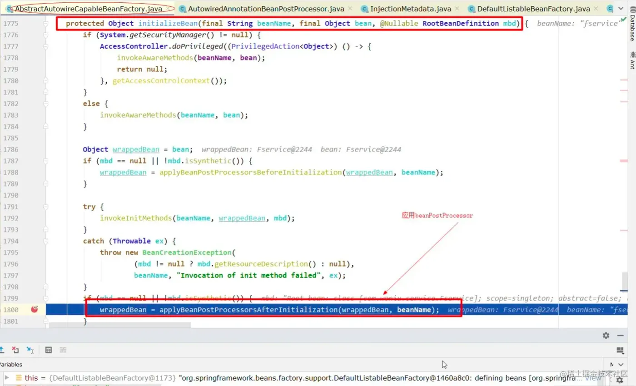The image size is (636, 386).
Task: Click getAccessControlContext on line 1780
Action: click(162, 81)
